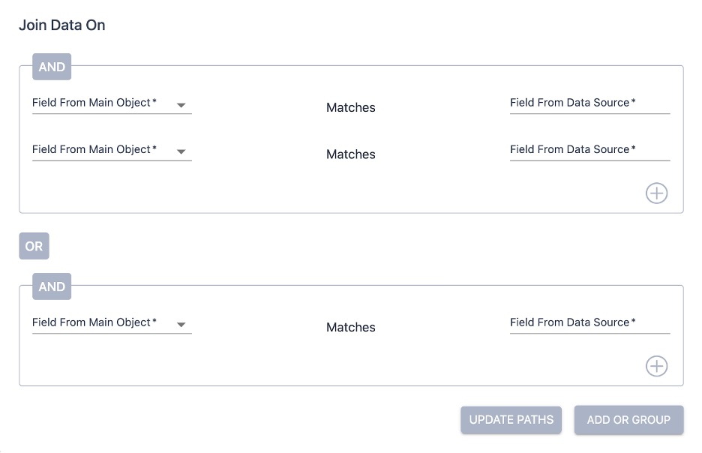Click the dropdown arrow in the second row
The width and height of the screenshot is (702, 453).
click(x=181, y=151)
